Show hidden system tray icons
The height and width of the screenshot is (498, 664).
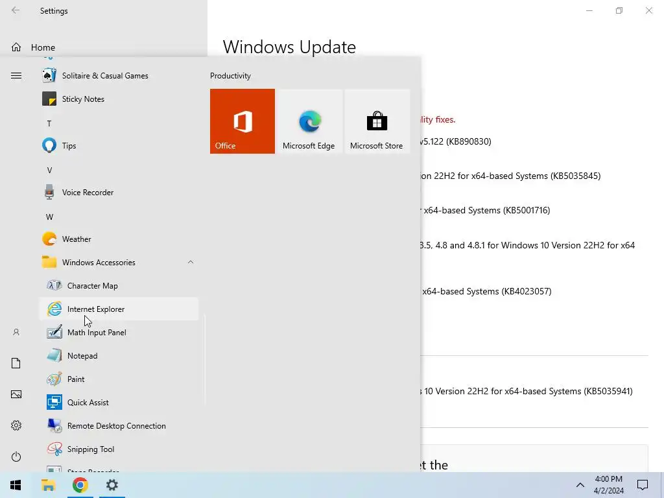tap(580, 485)
